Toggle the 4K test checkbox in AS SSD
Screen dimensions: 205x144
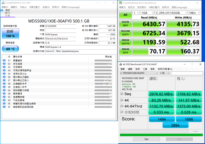coord(122,100)
